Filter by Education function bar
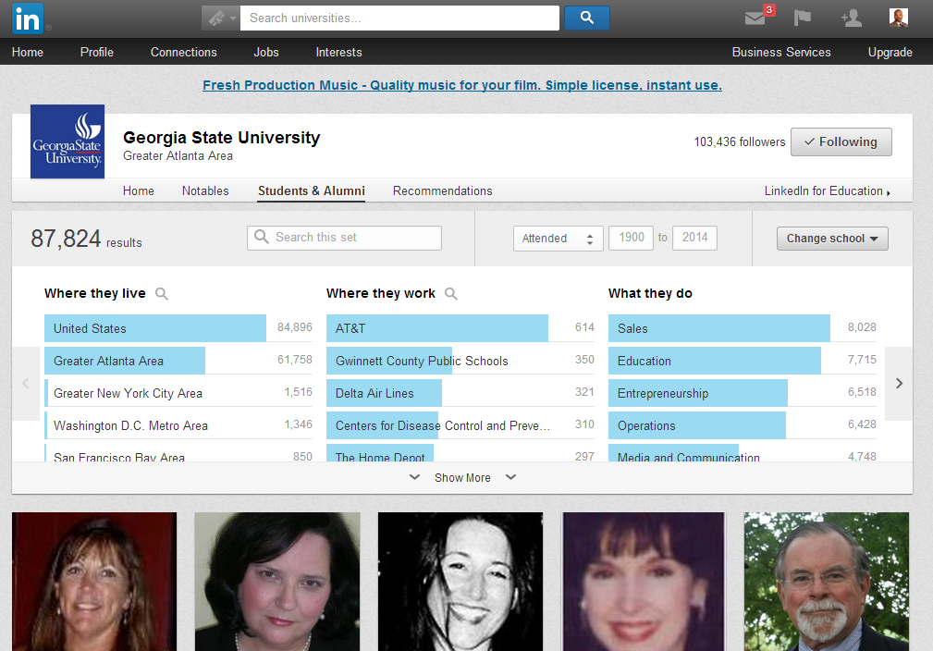933x651 pixels. tap(743, 361)
